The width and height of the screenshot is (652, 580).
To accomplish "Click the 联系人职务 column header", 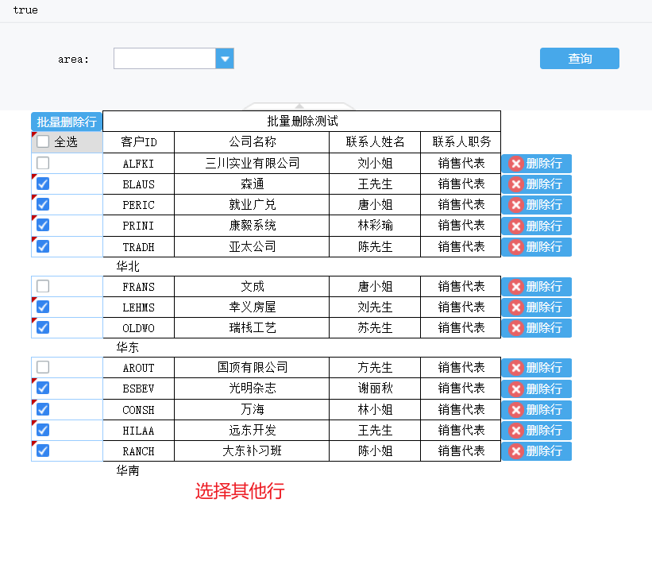I will 461,142.
